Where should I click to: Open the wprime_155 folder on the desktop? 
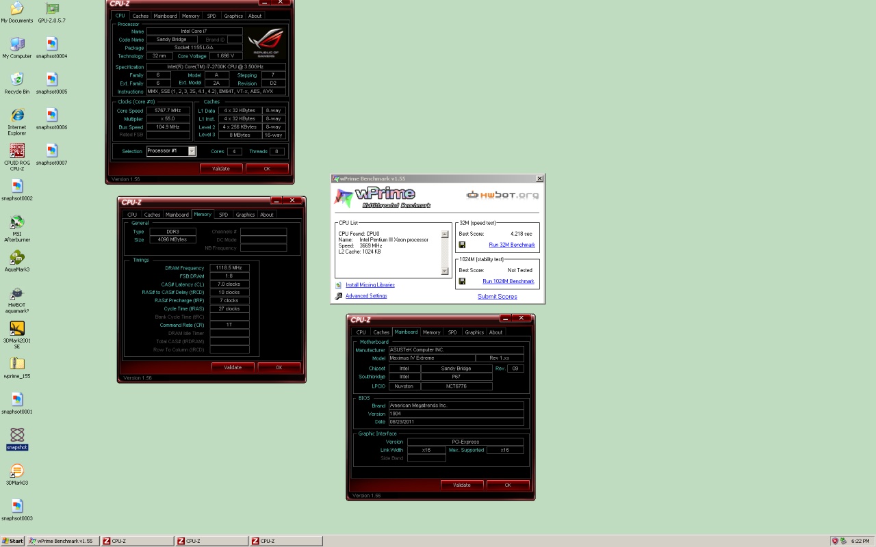click(17, 364)
